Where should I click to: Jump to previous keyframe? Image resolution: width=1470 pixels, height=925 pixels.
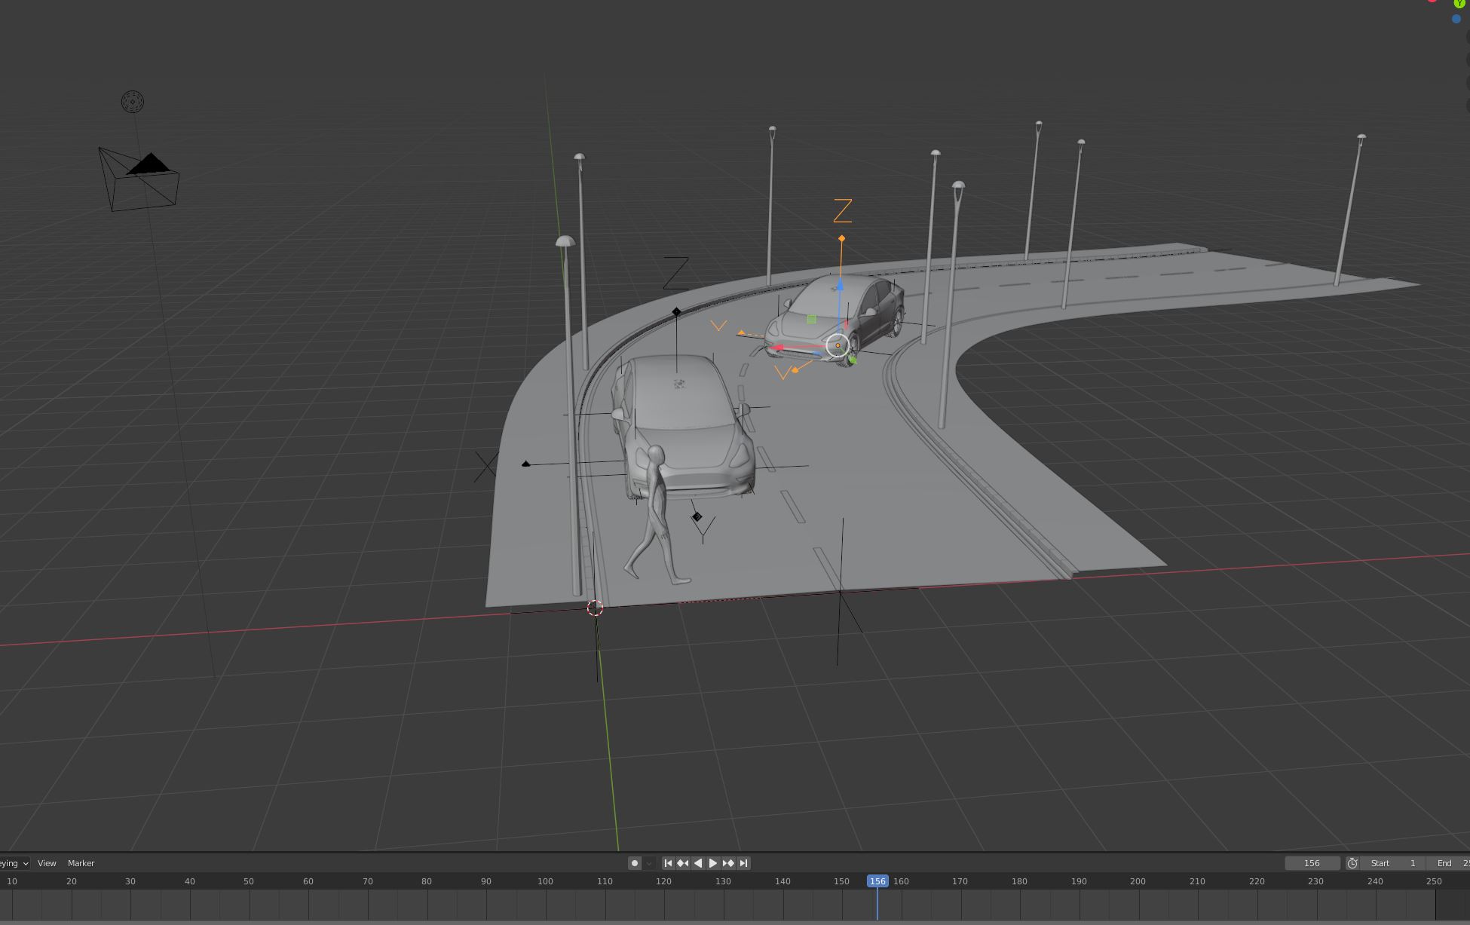pyautogui.click(x=683, y=863)
